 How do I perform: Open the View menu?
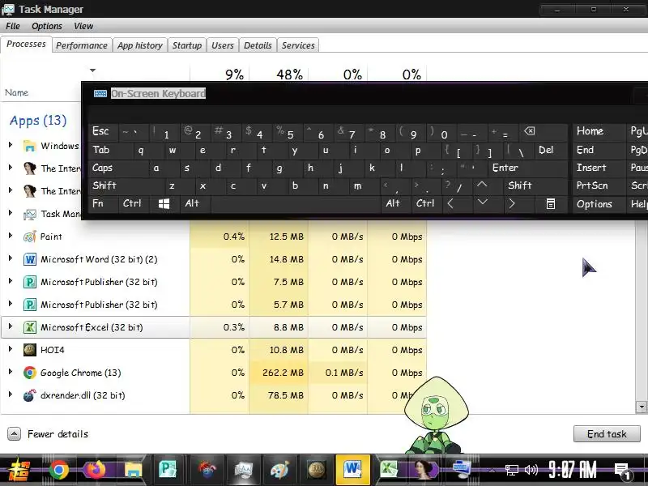tap(83, 26)
